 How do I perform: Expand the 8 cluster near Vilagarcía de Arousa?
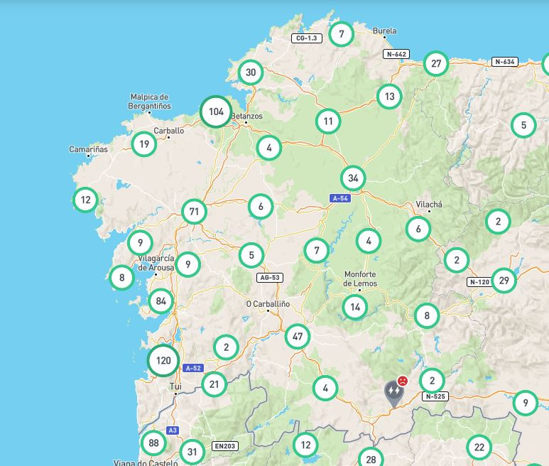click(x=121, y=278)
